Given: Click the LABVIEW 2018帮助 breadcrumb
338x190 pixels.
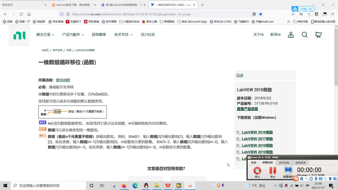Looking at the screenshot, I should 85,50.
